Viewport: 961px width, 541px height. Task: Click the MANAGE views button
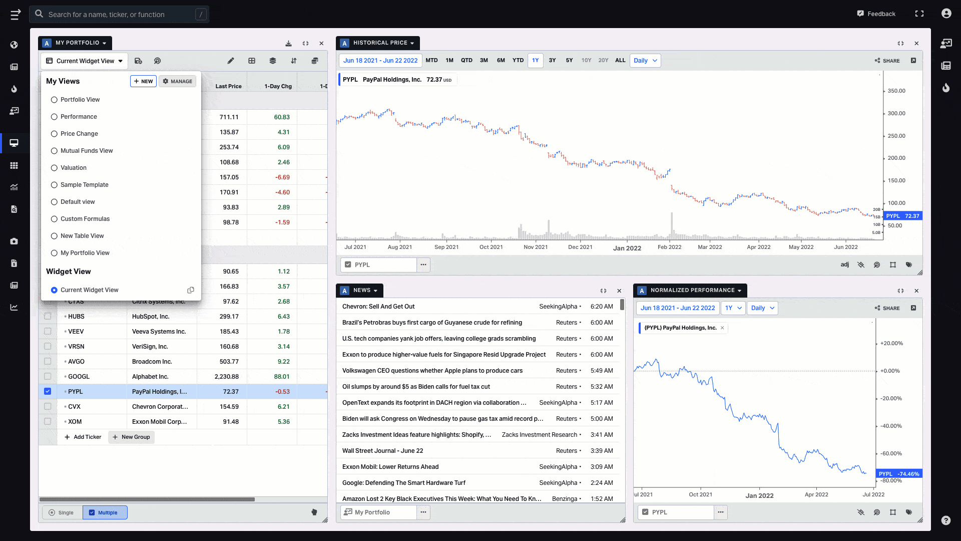coord(177,81)
